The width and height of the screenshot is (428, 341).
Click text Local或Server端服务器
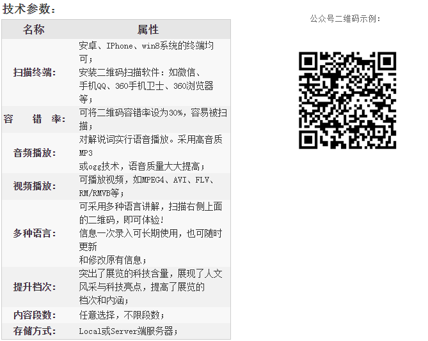[126, 331]
